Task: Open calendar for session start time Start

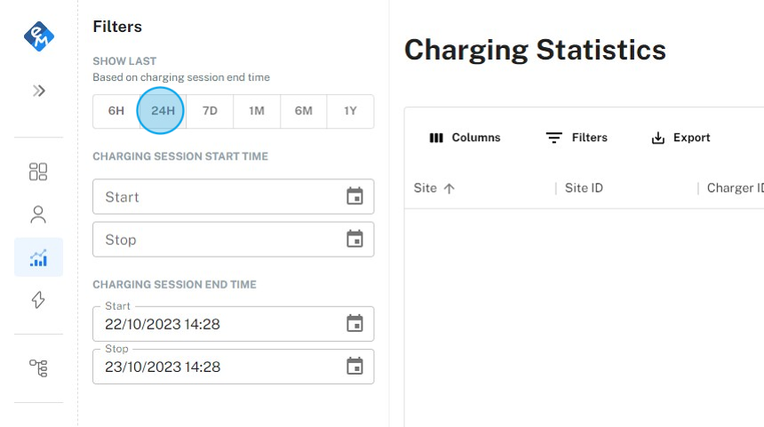Action: (x=354, y=196)
